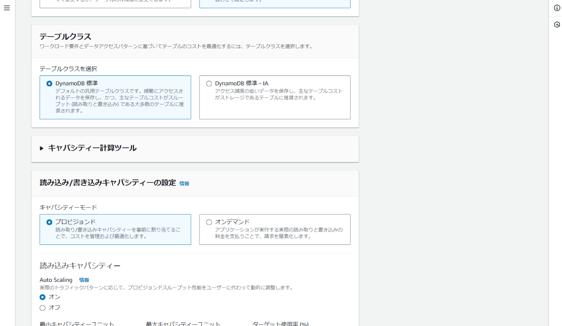562x326 pixels.
Task: Open the hamburger navigation menu
Action: click(x=7, y=8)
